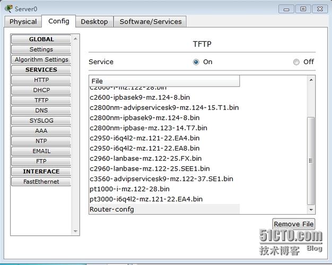Turn the TFTP service On
332x265 pixels.
196,62
